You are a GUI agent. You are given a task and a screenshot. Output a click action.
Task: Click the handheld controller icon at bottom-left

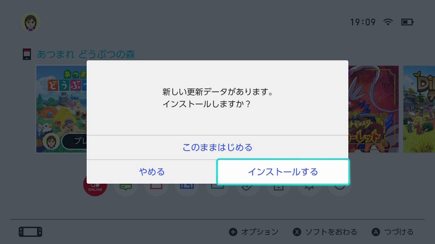30,232
